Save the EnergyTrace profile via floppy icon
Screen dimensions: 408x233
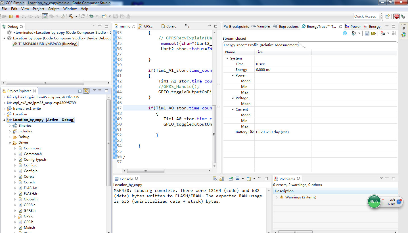coord(367,33)
